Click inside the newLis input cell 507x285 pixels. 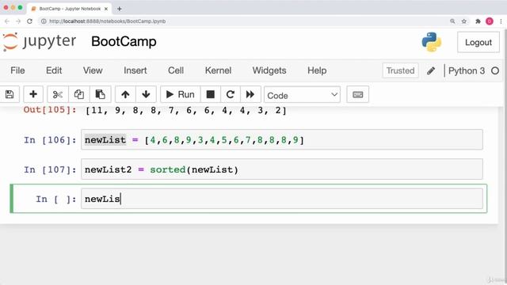click(282, 199)
